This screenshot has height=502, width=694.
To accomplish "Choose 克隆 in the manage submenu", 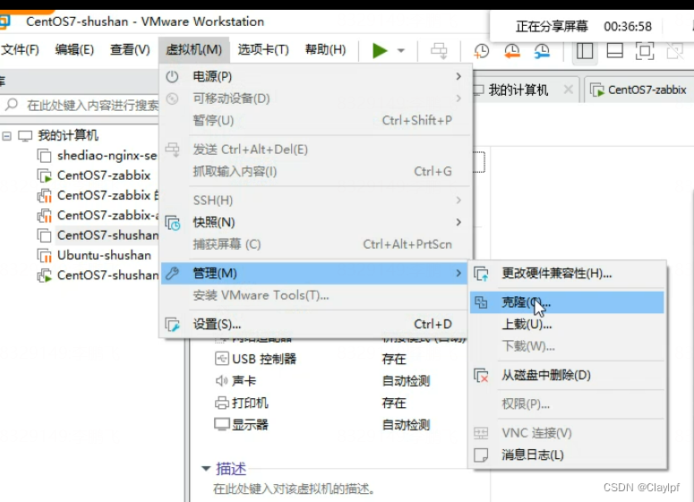I will 568,302.
